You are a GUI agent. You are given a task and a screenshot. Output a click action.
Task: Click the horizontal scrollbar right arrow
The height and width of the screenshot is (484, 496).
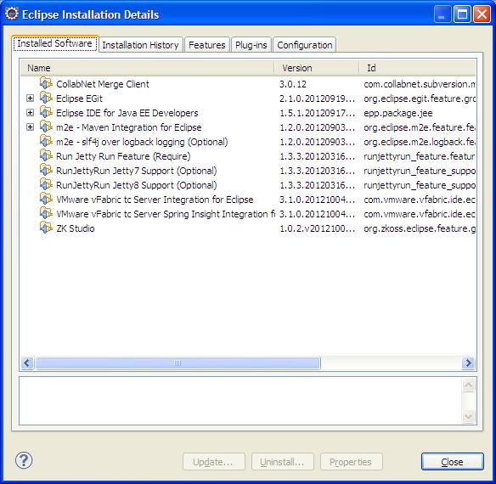pyautogui.click(x=468, y=363)
